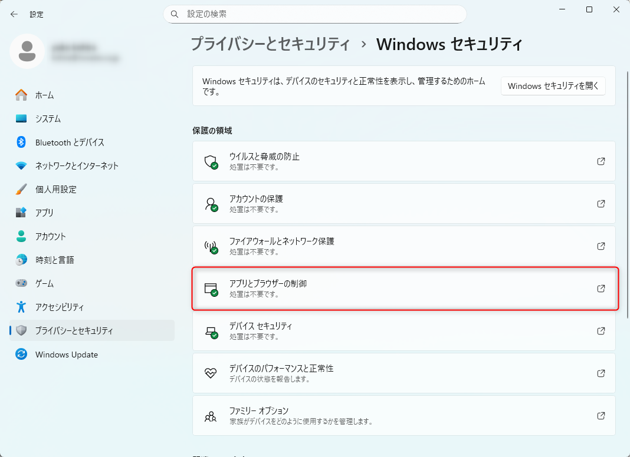Open デバイス セキュリティ row
Viewport: 630px width, 457px height.
point(404,331)
